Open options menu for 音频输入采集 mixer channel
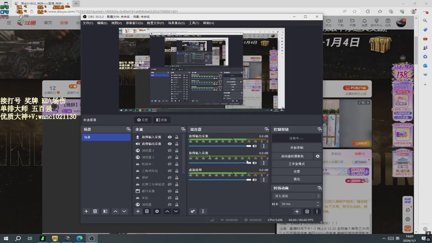The height and width of the screenshot is (243, 432). pyautogui.click(x=264, y=163)
